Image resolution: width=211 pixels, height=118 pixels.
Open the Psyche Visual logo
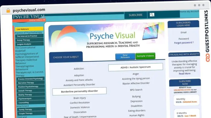pyautogui.click(x=29, y=18)
